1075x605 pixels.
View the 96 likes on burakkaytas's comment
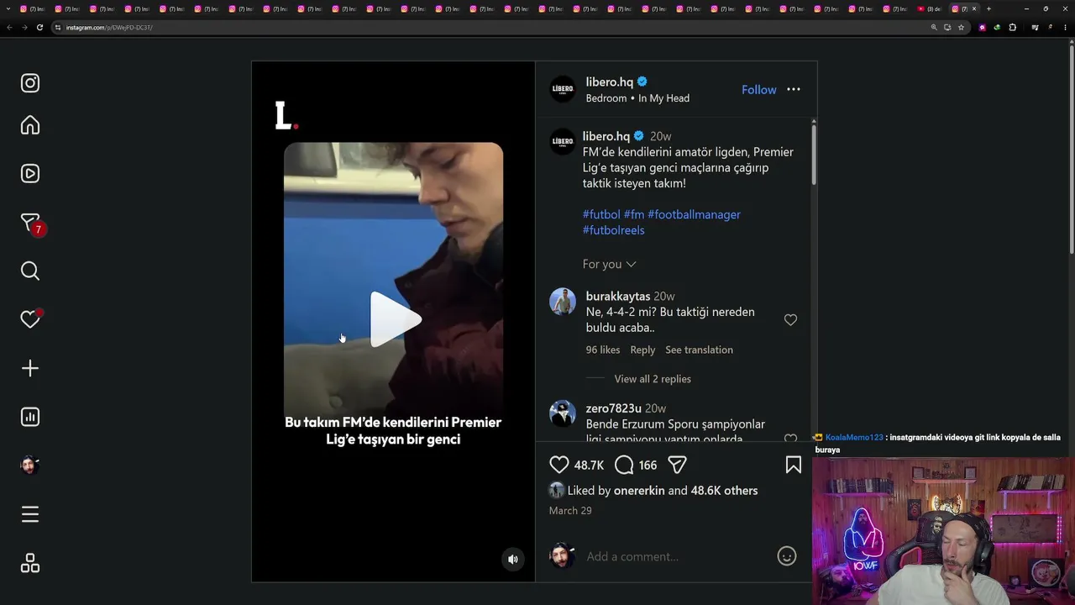coord(603,350)
